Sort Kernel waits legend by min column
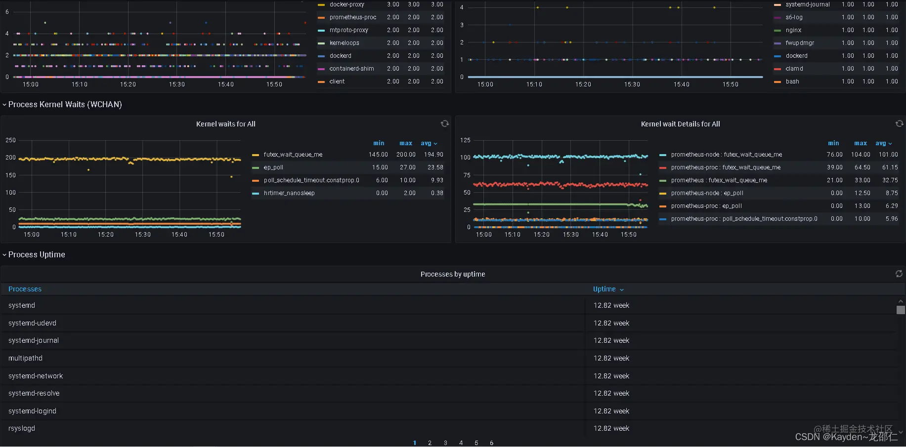 [x=379, y=143]
